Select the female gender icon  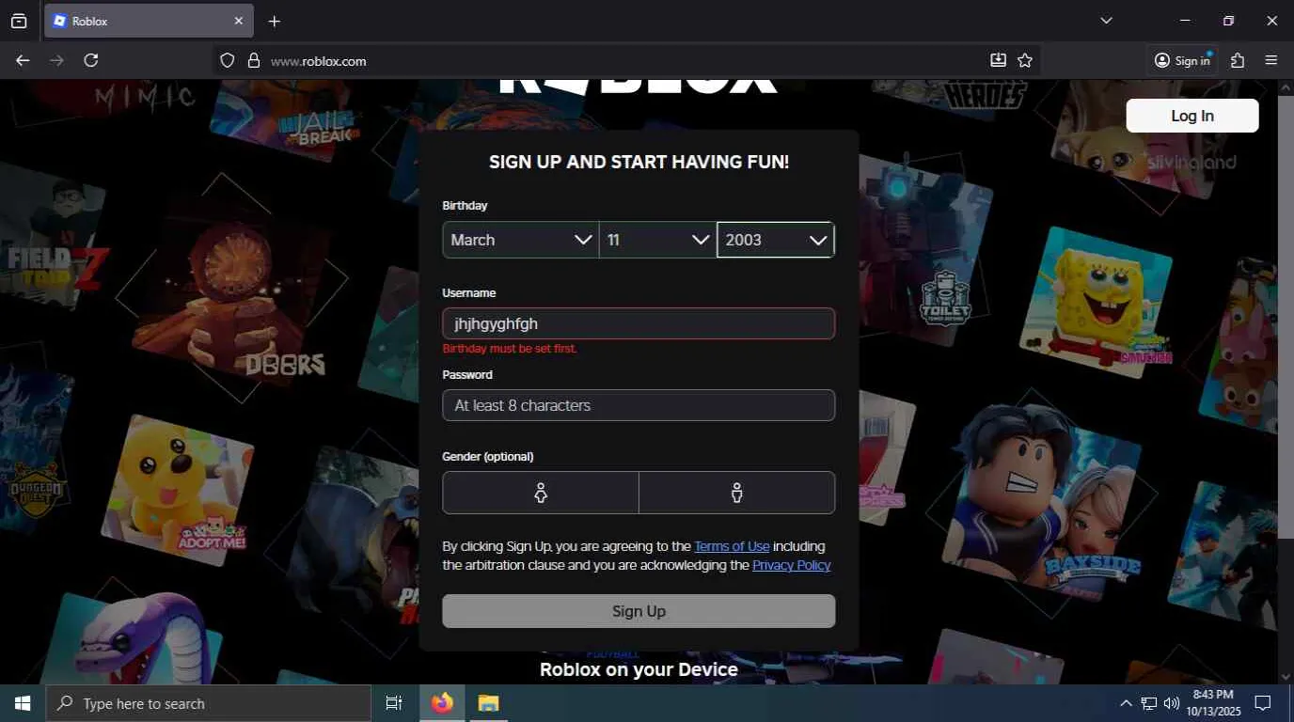click(541, 493)
